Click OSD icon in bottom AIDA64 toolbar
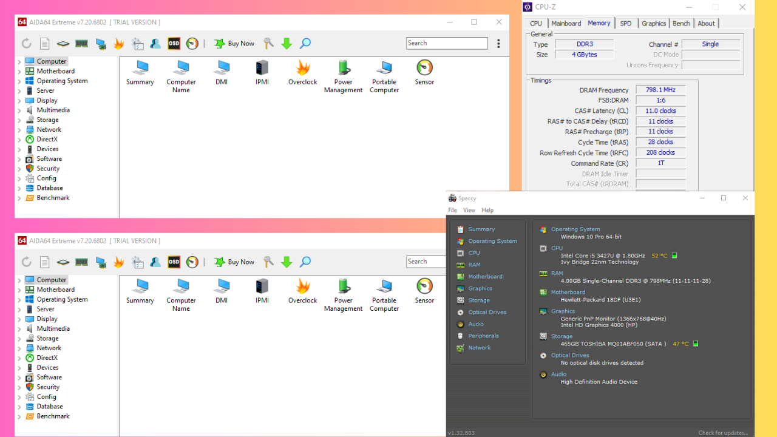The width and height of the screenshot is (777, 437). pyautogui.click(x=174, y=262)
